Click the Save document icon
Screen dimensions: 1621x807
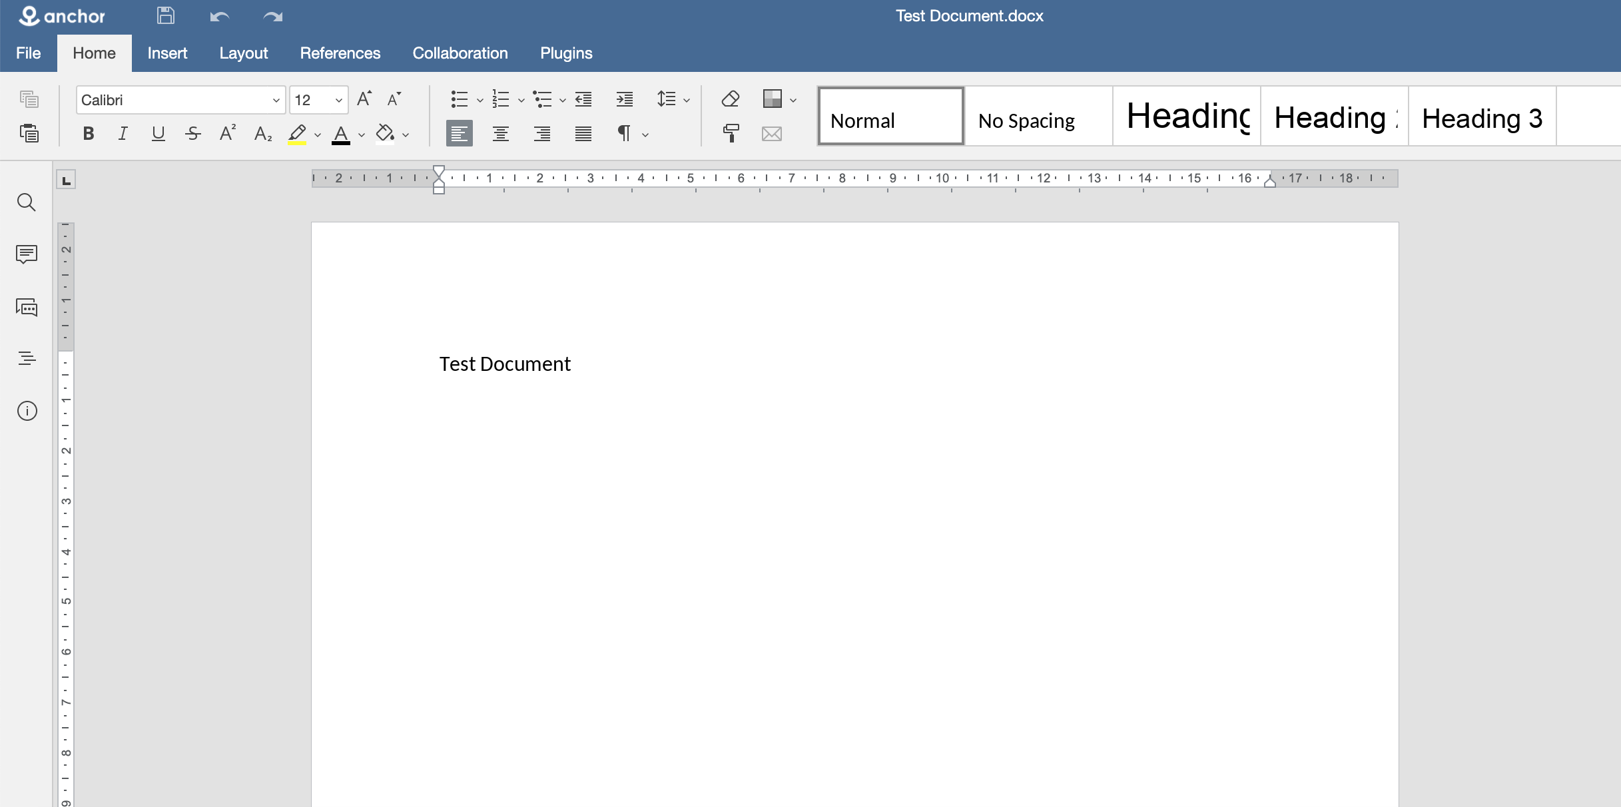click(165, 16)
